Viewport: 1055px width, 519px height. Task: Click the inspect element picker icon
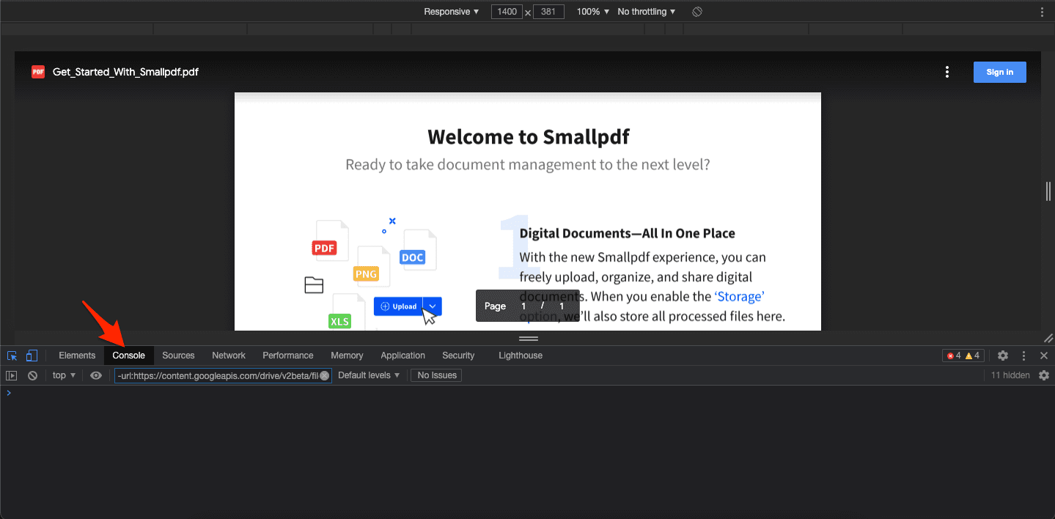[x=12, y=356]
